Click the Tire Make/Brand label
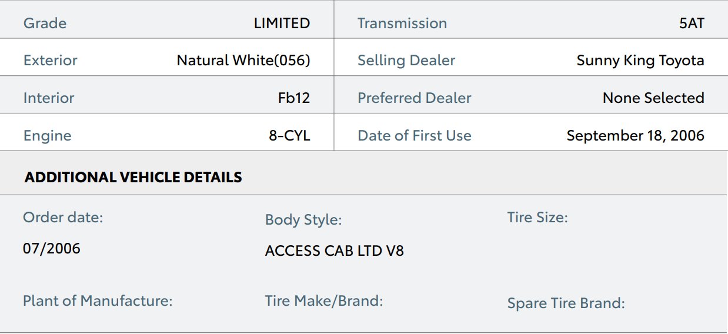The image size is (728, 334). tap(324, 301)
